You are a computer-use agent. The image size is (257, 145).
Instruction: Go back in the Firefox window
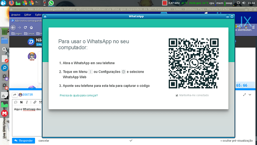[13, 27]
